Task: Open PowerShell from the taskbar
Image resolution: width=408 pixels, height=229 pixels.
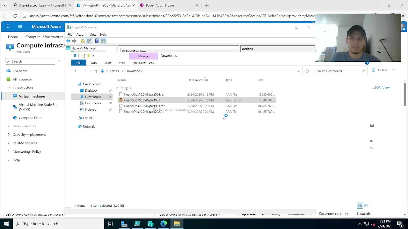Action: (137, 224)
